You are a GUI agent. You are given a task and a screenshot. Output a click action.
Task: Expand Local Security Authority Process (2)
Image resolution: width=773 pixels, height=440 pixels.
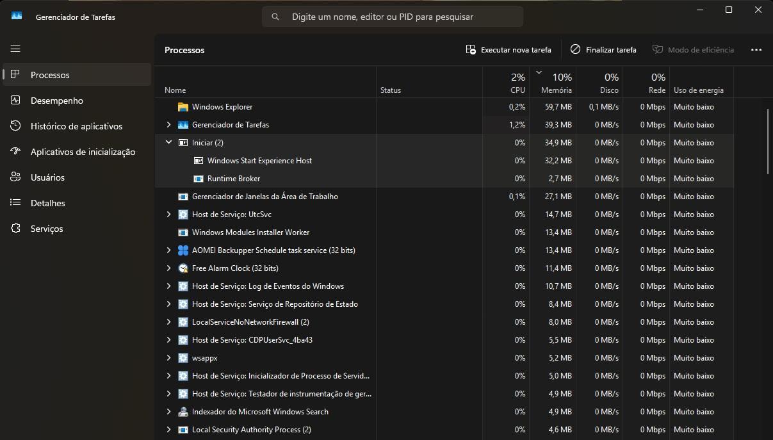[x=169, y=430]
